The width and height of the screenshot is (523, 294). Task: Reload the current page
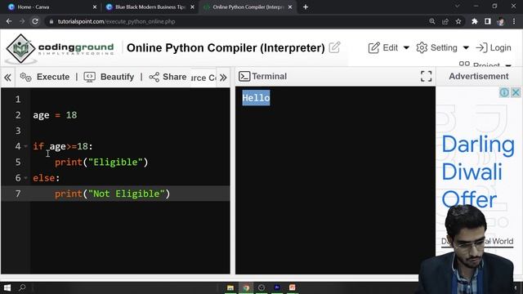pos(35,21)
